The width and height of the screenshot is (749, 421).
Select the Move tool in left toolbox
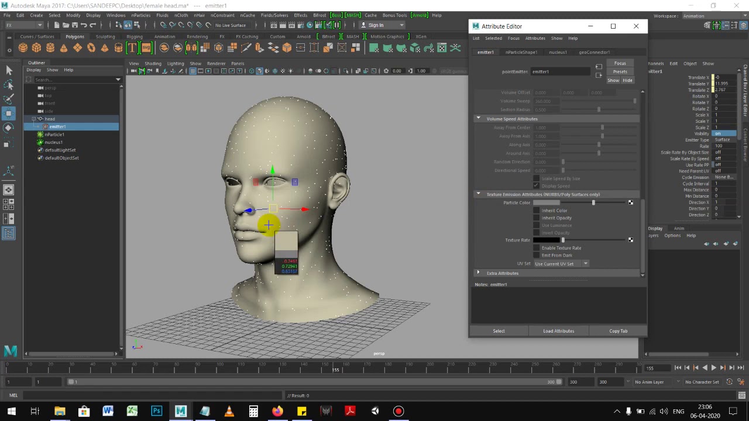coord(9,113)
